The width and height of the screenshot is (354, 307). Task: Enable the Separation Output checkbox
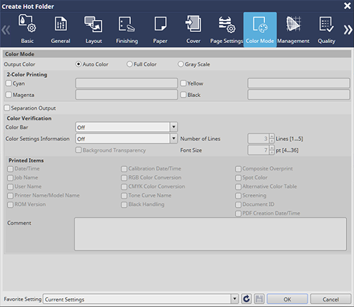click(7, 107)
